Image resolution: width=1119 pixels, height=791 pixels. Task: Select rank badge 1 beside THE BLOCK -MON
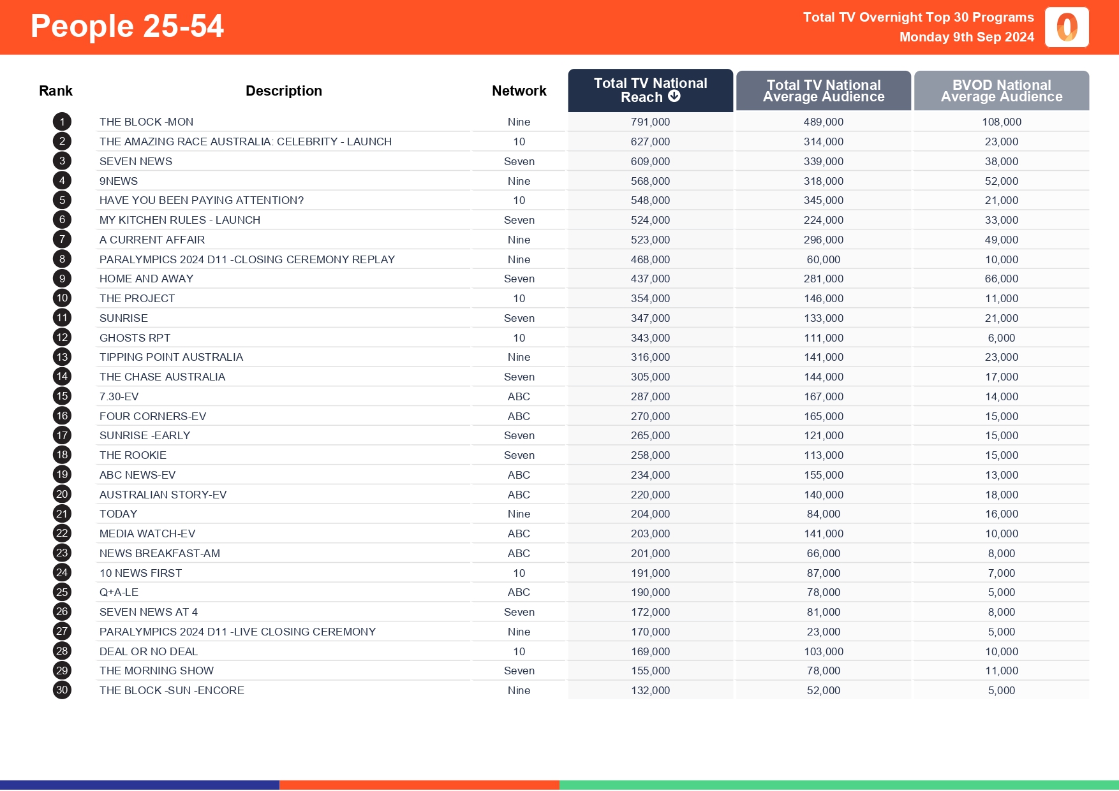(x=61, y=121)
